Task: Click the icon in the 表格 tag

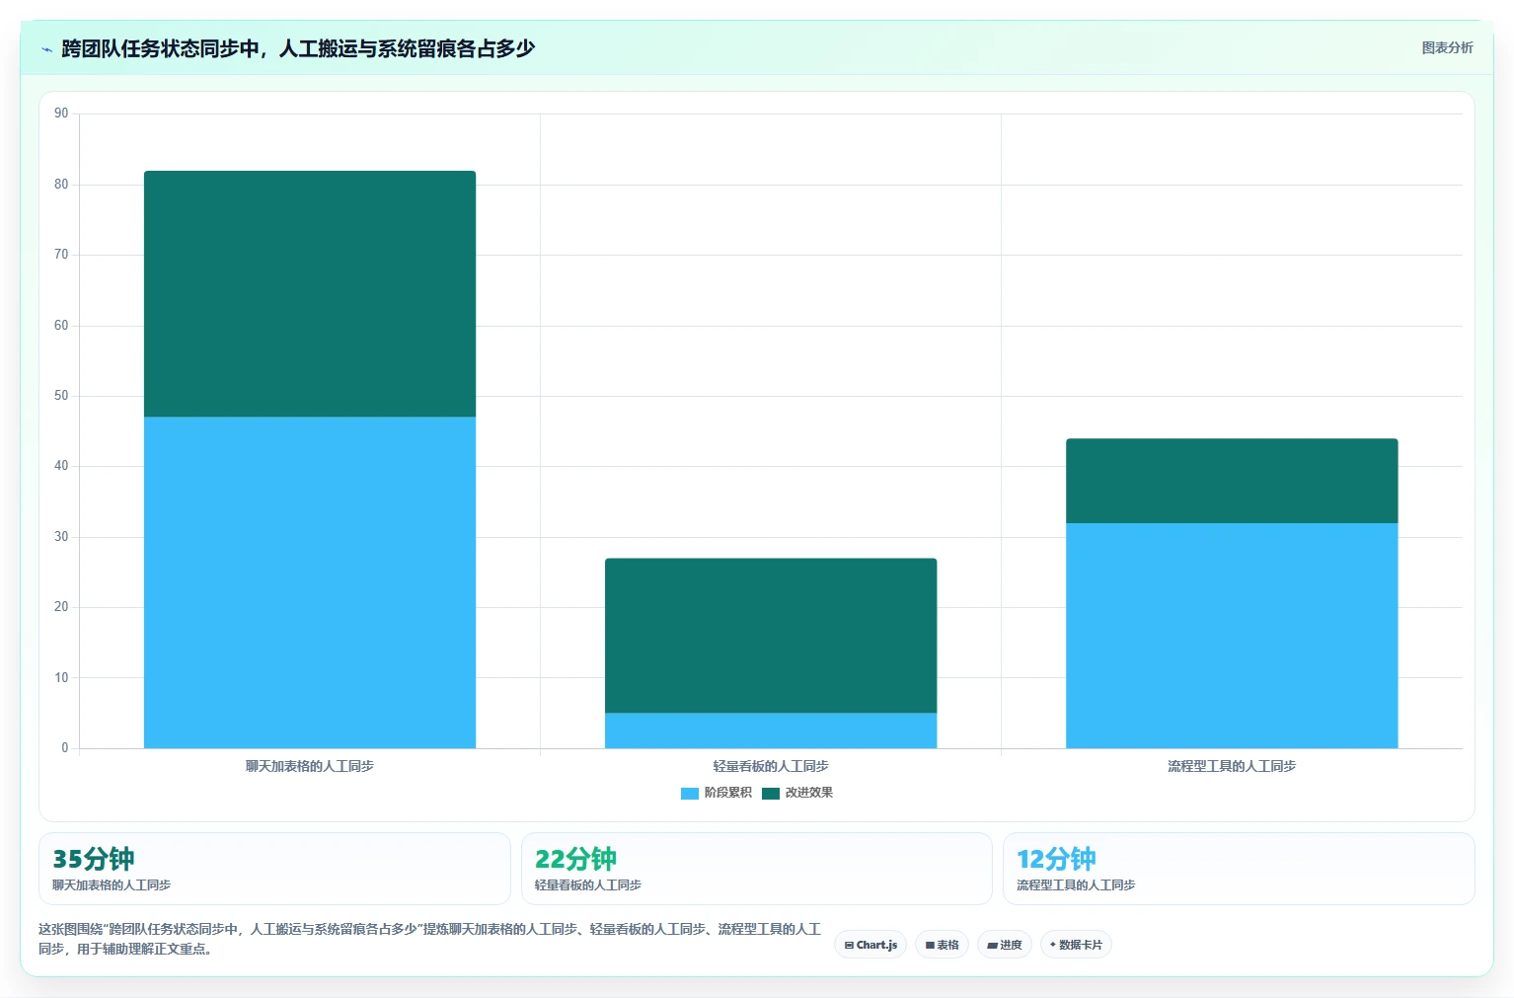Action: click(x=930, y=946)
